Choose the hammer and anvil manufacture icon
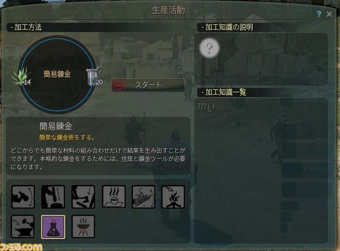This screenshot has width=340, height=251. [23, 227]
